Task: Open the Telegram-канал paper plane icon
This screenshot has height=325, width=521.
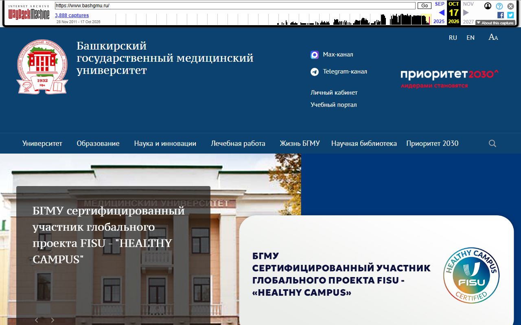Action: [x=315, y=72]
